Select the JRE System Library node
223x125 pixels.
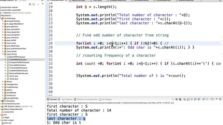18,106
